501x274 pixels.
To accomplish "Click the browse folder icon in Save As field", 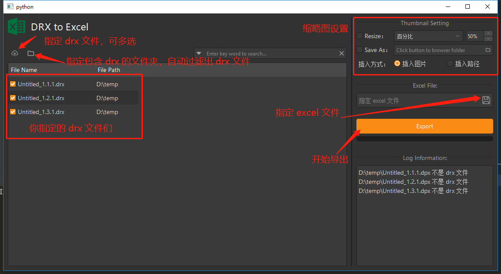I will [x=488, y=50].
